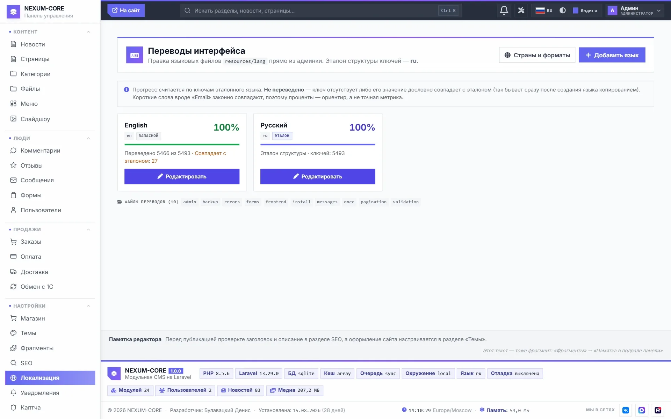Open the VK social network icon
Viewport: 671px width, 419px height.
coord(626,410)
